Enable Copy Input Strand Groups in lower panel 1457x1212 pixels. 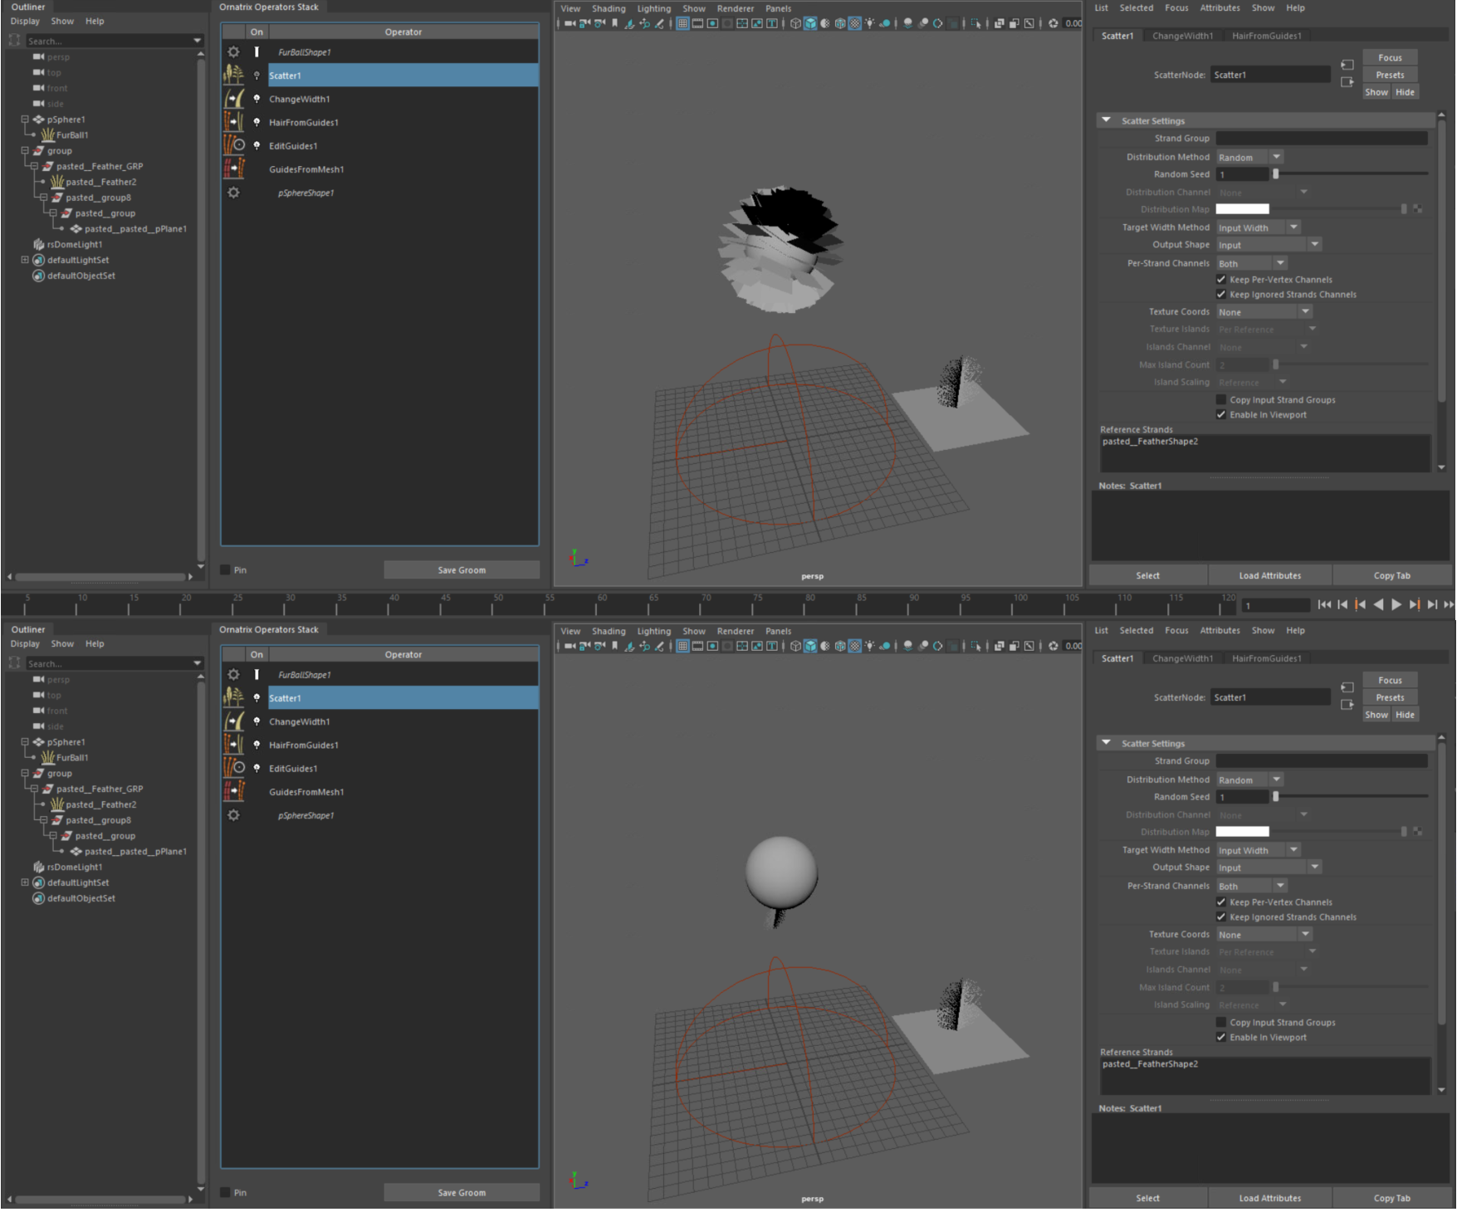(1221, 1023)
